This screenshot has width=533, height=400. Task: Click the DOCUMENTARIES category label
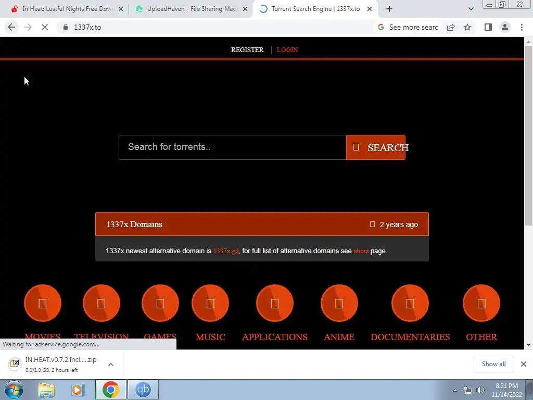pos(410,337)
